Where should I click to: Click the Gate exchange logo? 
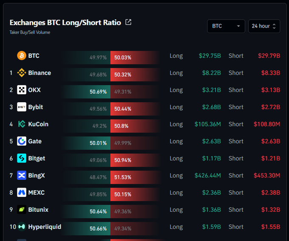22,141
